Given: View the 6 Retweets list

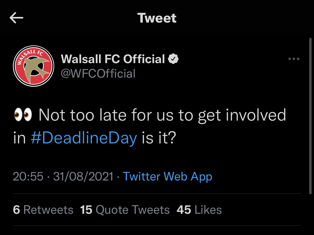Looking at the screenshot, I should click(x=43, y=210).
